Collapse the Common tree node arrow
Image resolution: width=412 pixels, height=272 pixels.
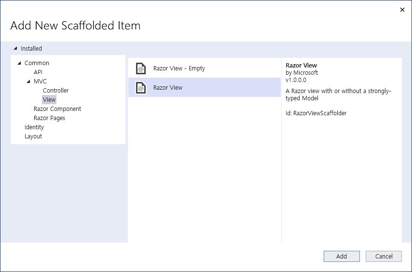pos(19,63)
